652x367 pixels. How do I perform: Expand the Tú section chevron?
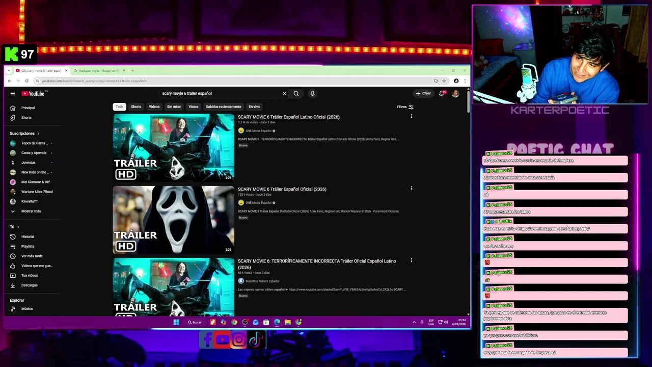[18, 227]
